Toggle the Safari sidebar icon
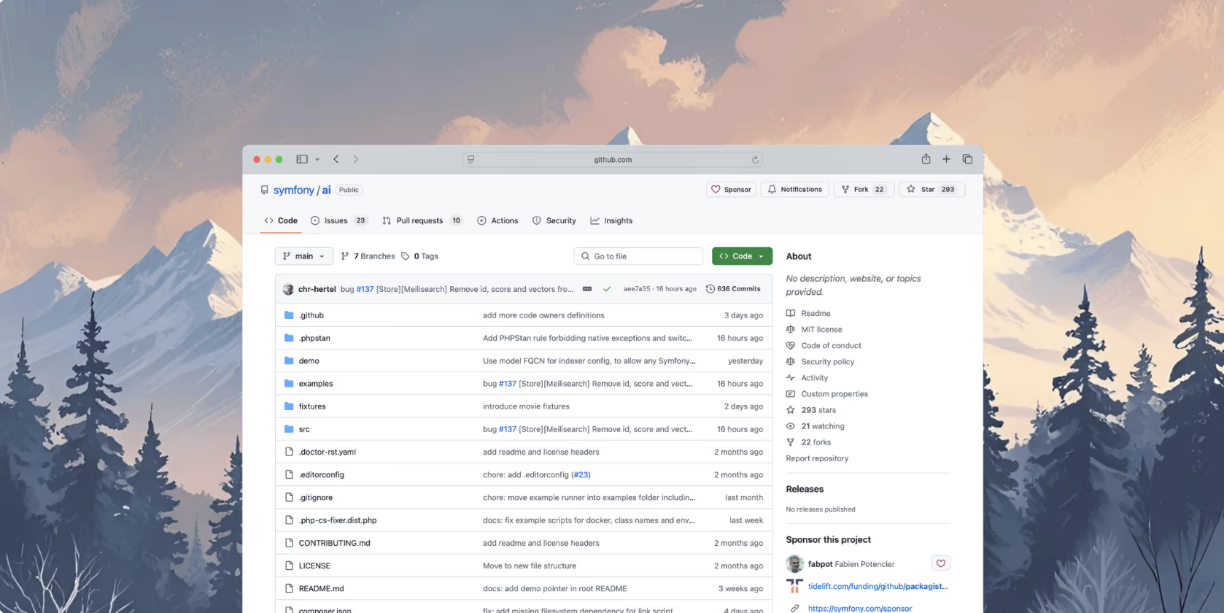 pos(301,159)
